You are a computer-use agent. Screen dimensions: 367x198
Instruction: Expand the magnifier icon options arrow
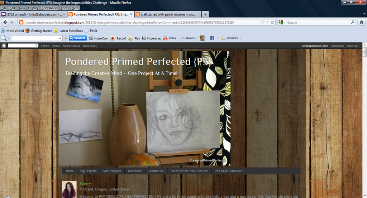(x=9, y=38)
